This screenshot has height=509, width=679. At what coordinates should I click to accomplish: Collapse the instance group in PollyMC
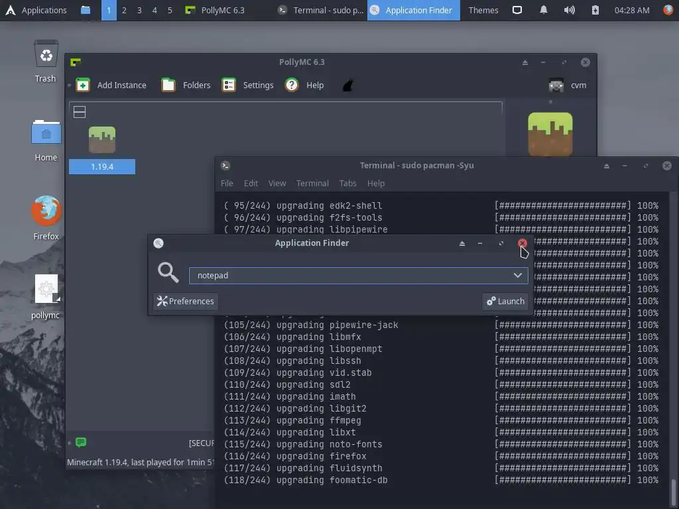pyautogui.click(x=80, y=112)
